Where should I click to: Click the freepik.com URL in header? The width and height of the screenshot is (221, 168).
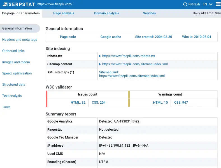(55, 4)
